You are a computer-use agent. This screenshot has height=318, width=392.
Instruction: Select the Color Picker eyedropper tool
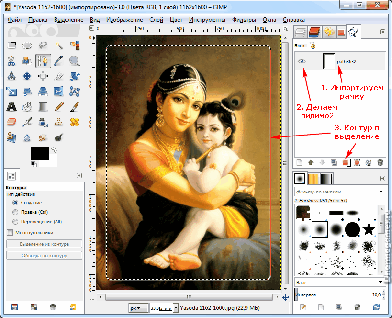pyautogui.click(x=59, y=60)
